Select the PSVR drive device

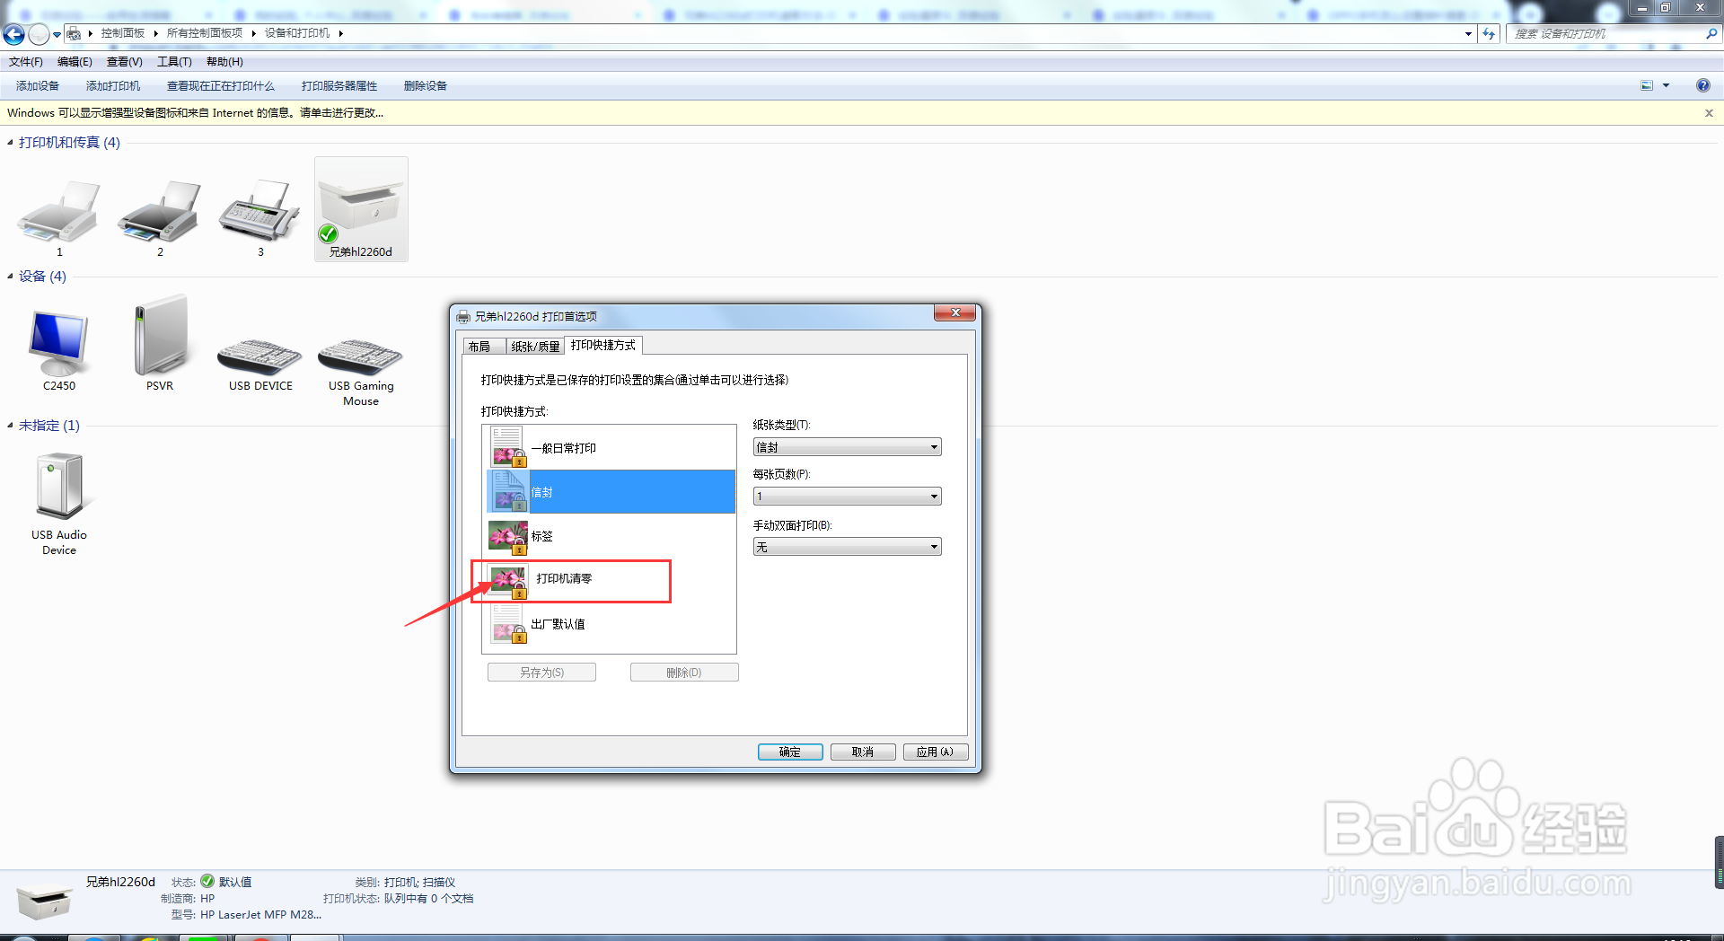160,336
